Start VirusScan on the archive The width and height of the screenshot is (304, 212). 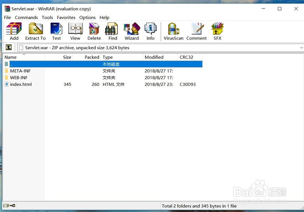tap(173, 31)
